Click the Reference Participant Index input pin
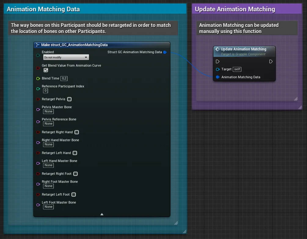 38,89
